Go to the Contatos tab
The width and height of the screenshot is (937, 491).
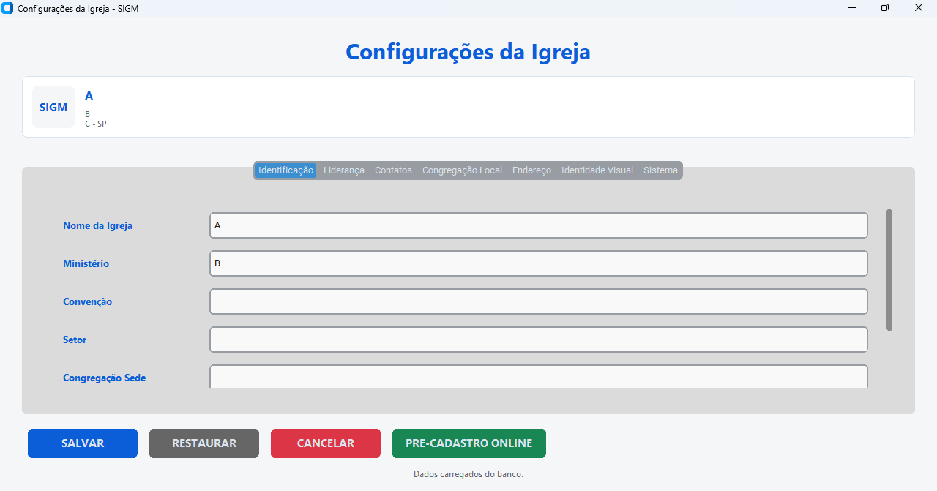click(393, 170)
